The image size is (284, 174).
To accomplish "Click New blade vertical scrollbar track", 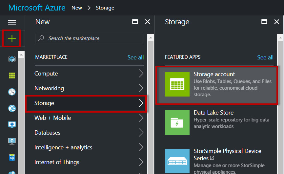I will pos(151,107).
